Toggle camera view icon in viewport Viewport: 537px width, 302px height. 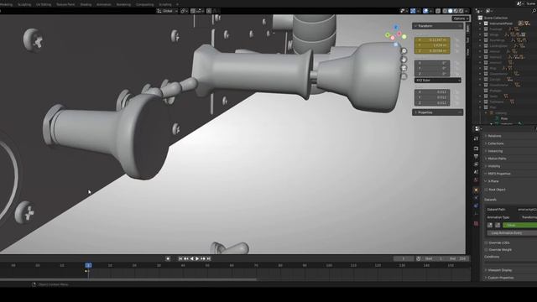[x=404, y=68]
